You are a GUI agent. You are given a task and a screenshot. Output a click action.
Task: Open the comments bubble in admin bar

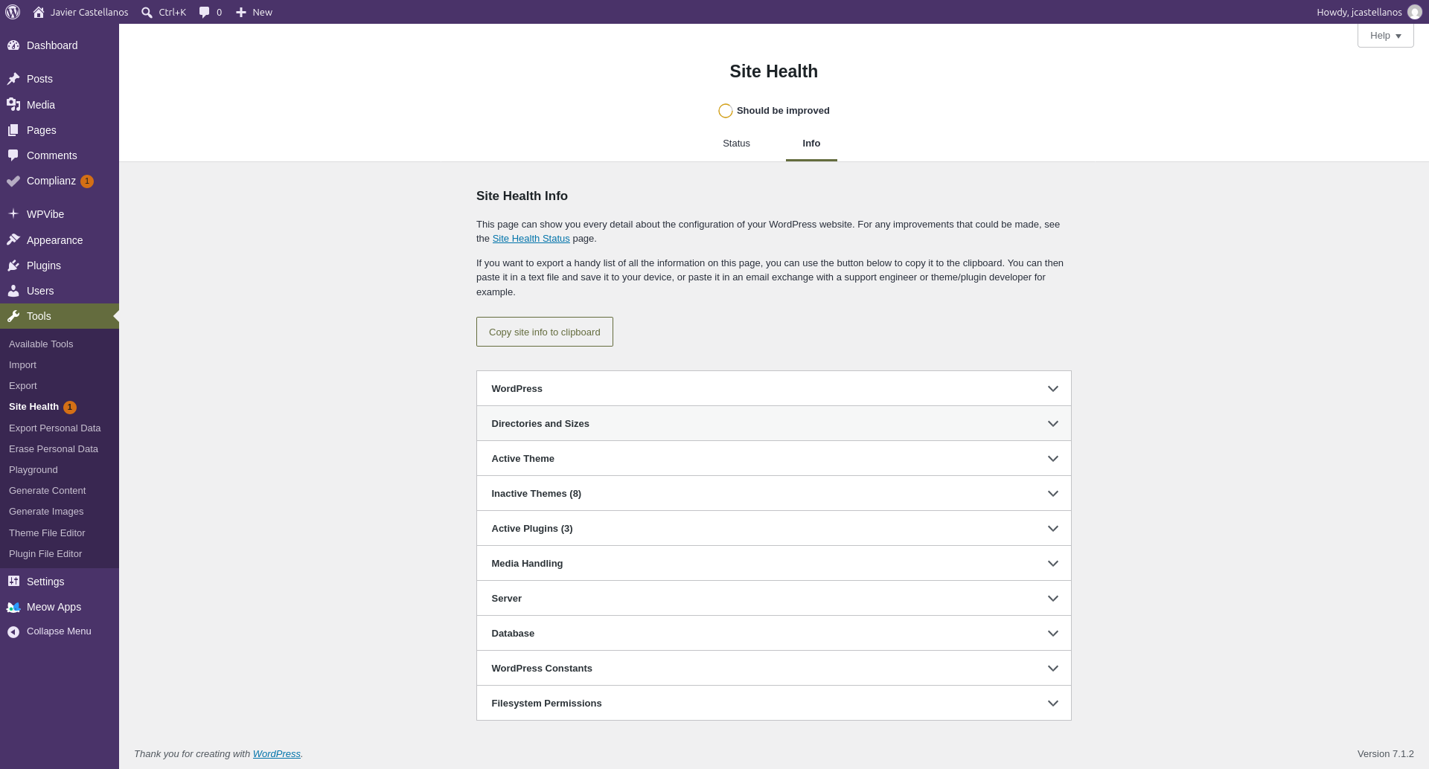(x=204, y=12)
